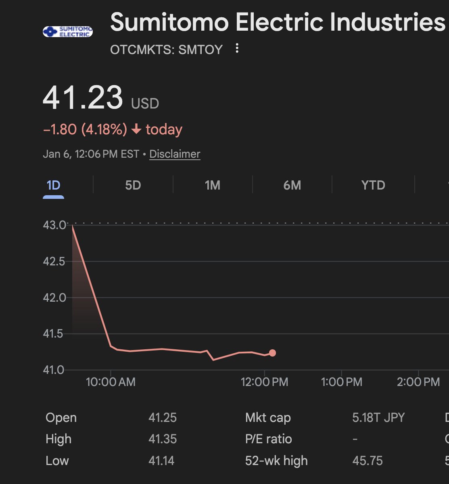Click the USD currency label
This screenshot has width=449, height=484.
click(x=145, y=104)
